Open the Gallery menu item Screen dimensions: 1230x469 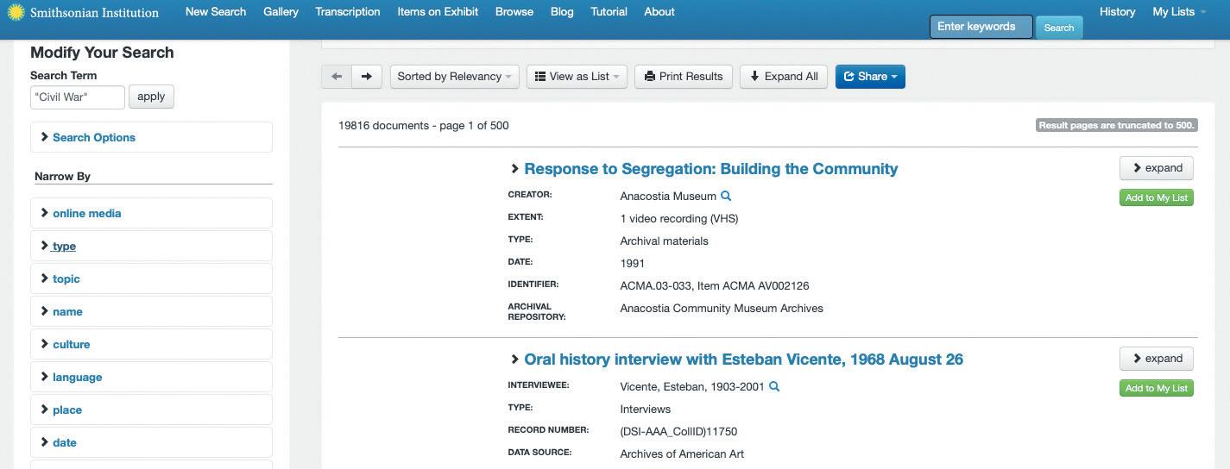(281, 12)
